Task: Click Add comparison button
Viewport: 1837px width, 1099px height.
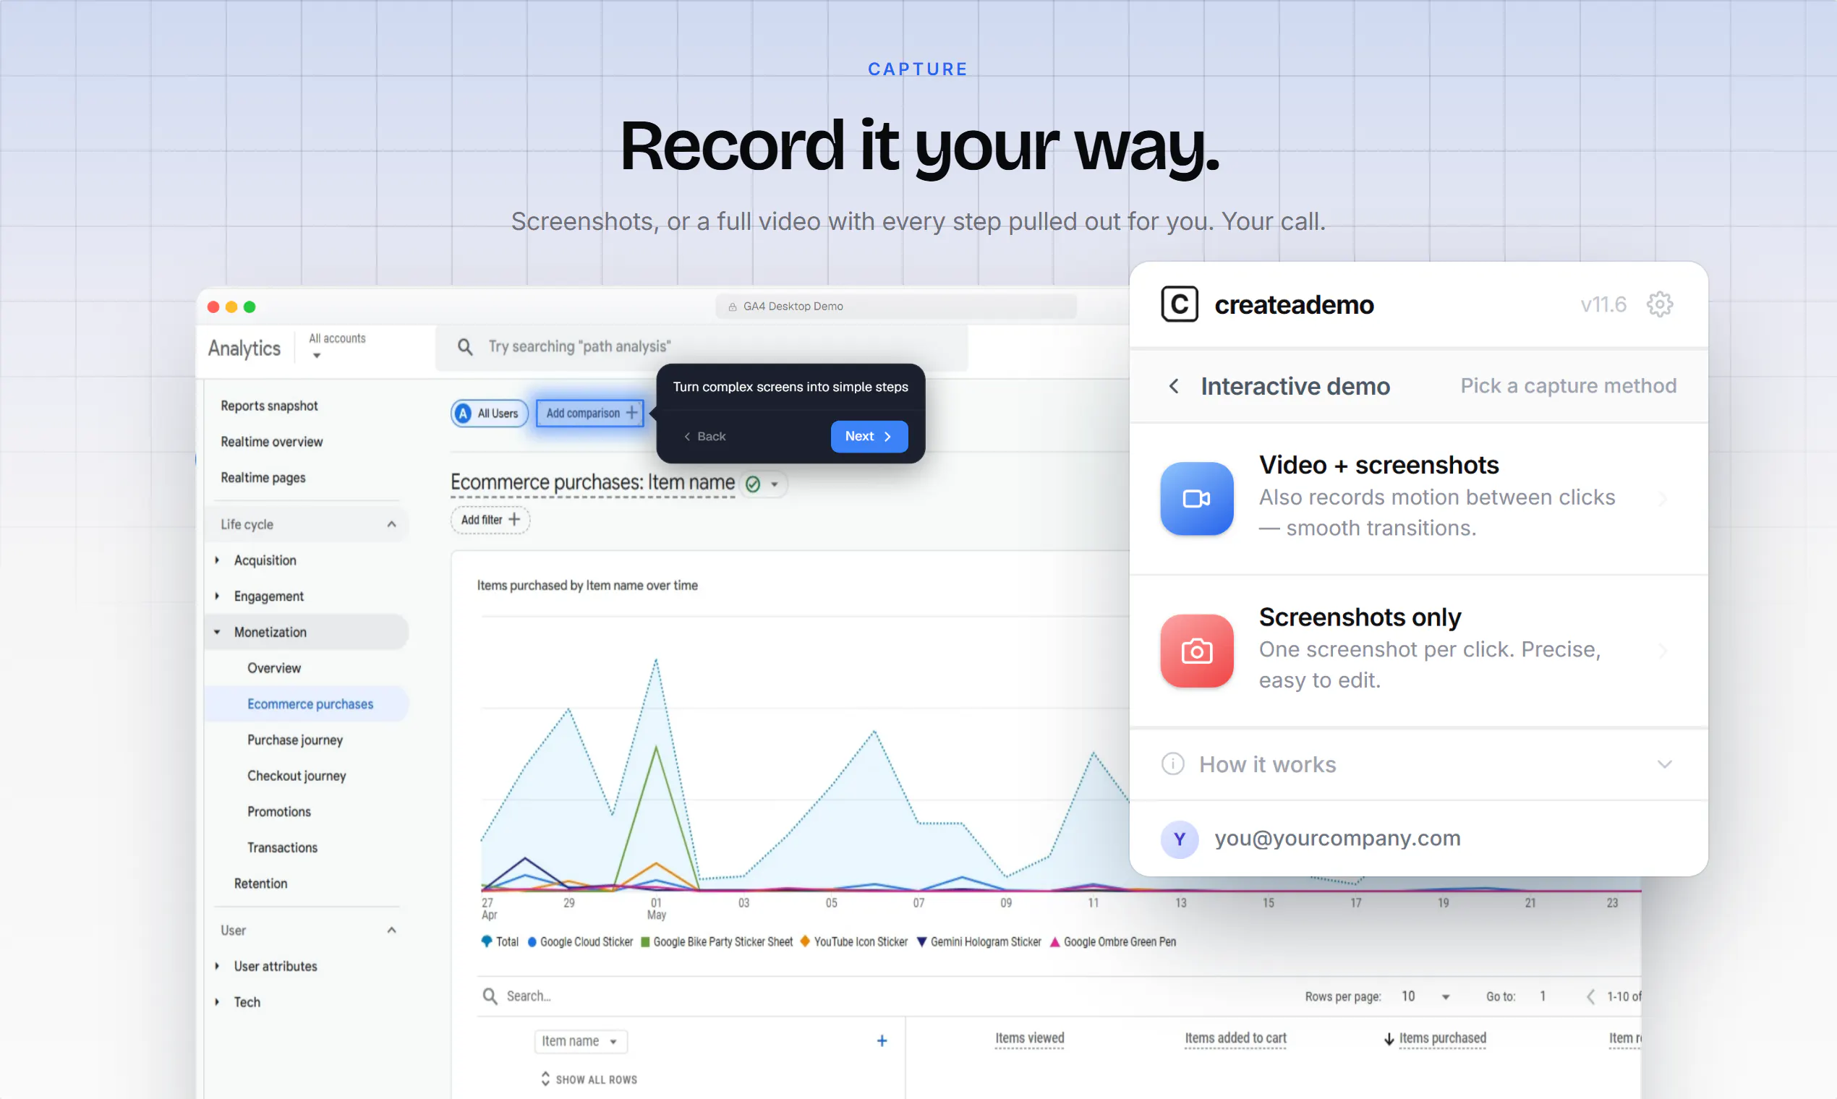Action: [590, 414]
